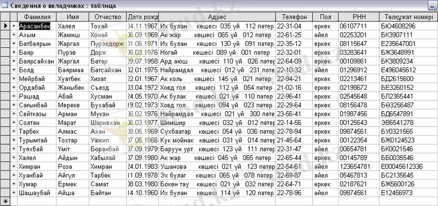The height and width of the screenshot is (206, 438).
Task: Select the Телефон column header
Action: click(x=294, y=17)
